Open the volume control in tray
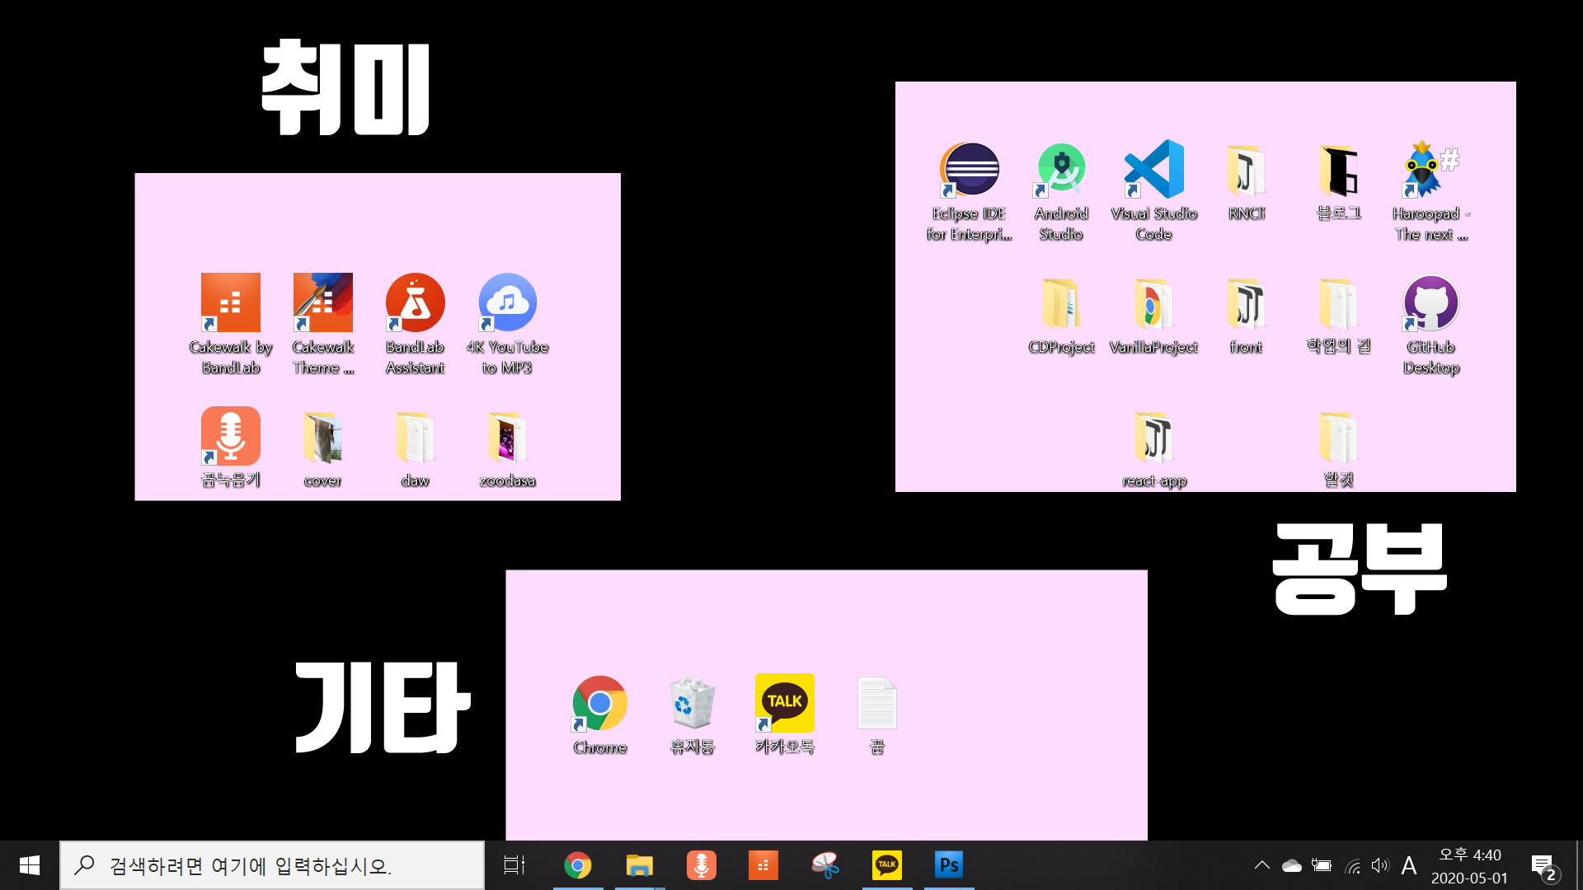Screen dimensions: 1583x890 [x=1379, y=865]
